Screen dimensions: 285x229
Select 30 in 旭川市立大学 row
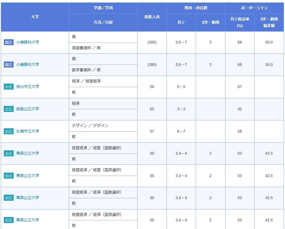(x=152, y=87)
